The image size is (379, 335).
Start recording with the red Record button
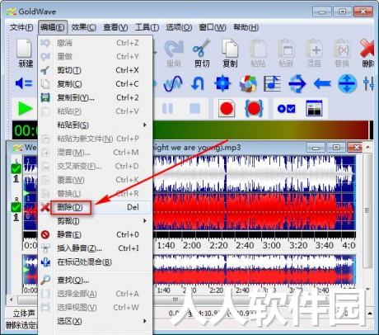(x=227, y=109)
